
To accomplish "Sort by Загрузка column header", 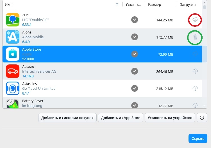I will tap(188, 5).
